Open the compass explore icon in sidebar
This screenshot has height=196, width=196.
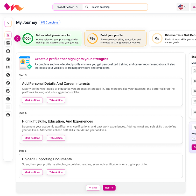pyautogui.click(x=8, y=75)
